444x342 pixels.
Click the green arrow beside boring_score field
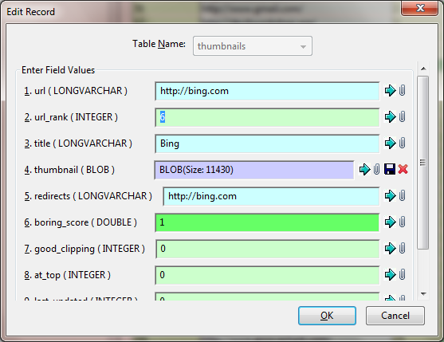pos(391,222)
